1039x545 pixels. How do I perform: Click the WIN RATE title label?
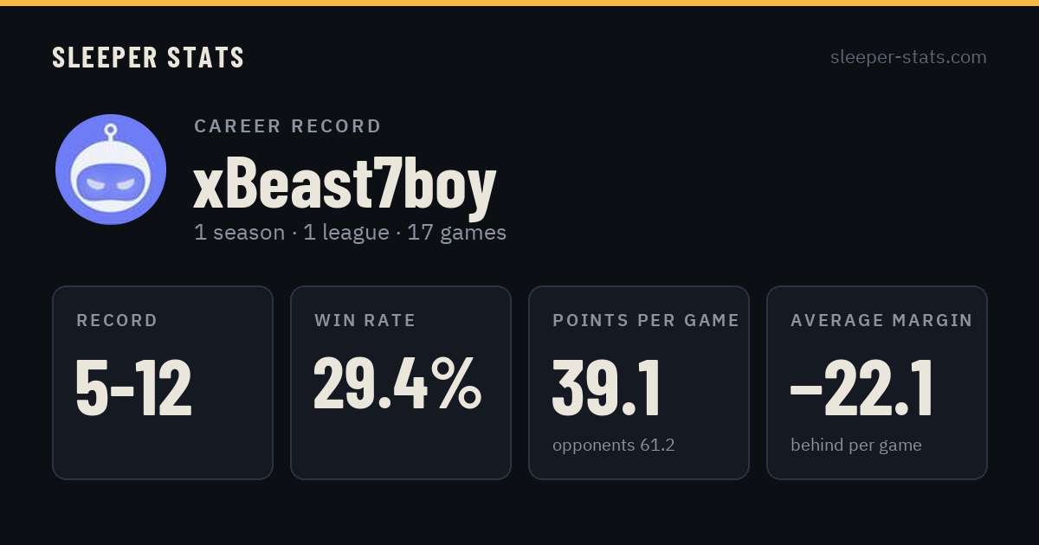click(x=365, y=320)
